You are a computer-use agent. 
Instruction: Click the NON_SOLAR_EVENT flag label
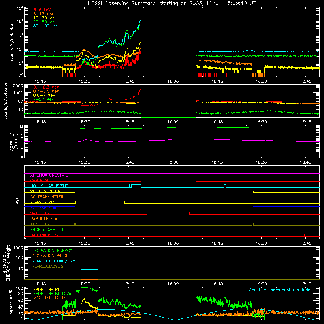(49, 186)
